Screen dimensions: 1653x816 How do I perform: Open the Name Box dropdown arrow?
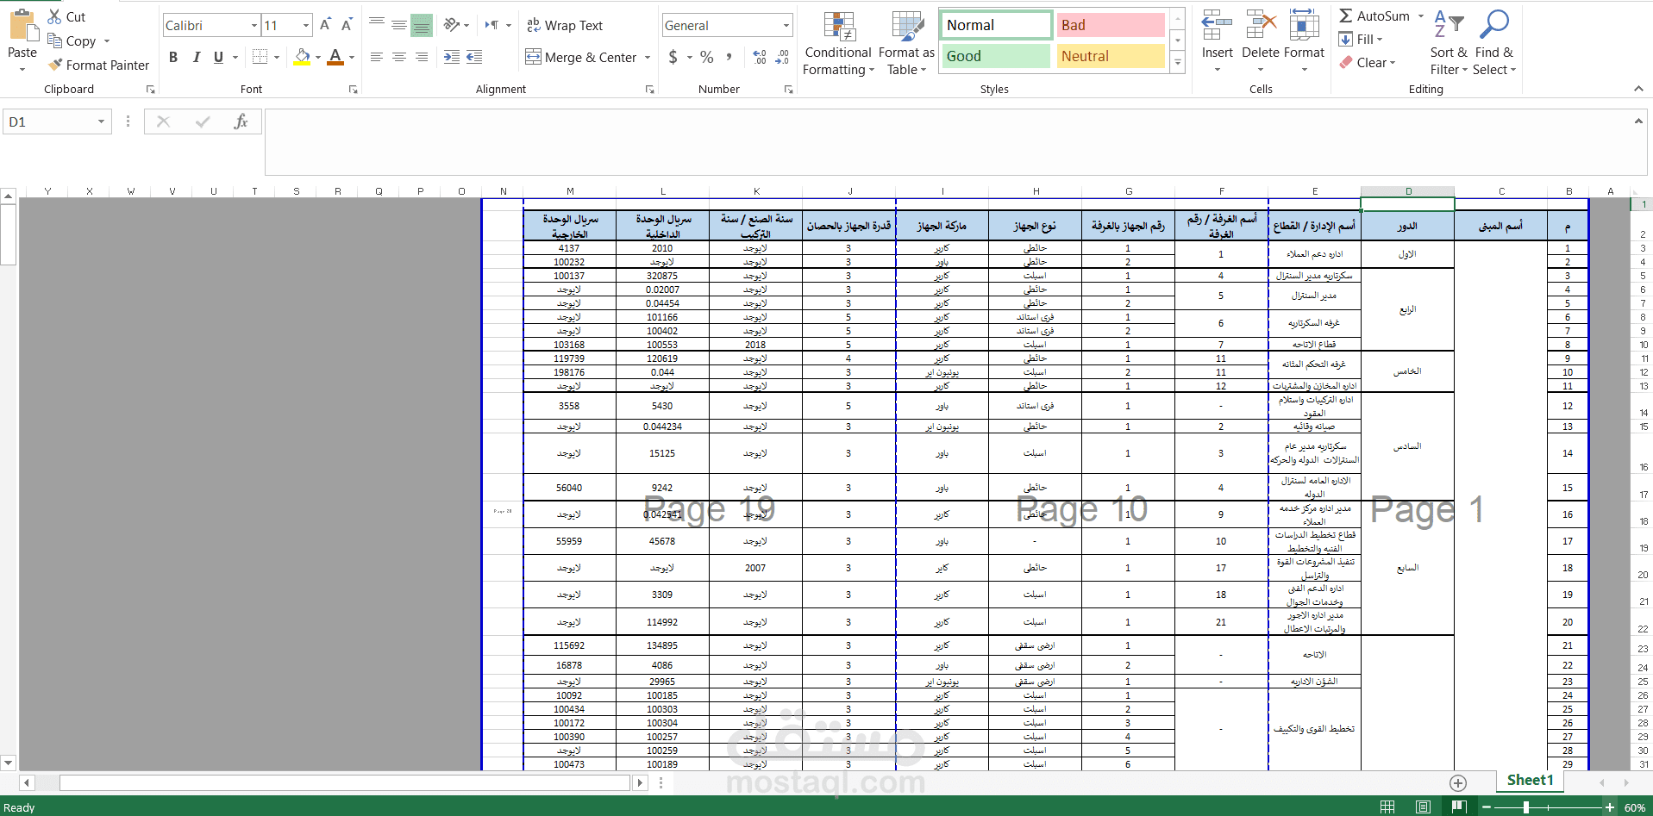[x=101, y=121]
